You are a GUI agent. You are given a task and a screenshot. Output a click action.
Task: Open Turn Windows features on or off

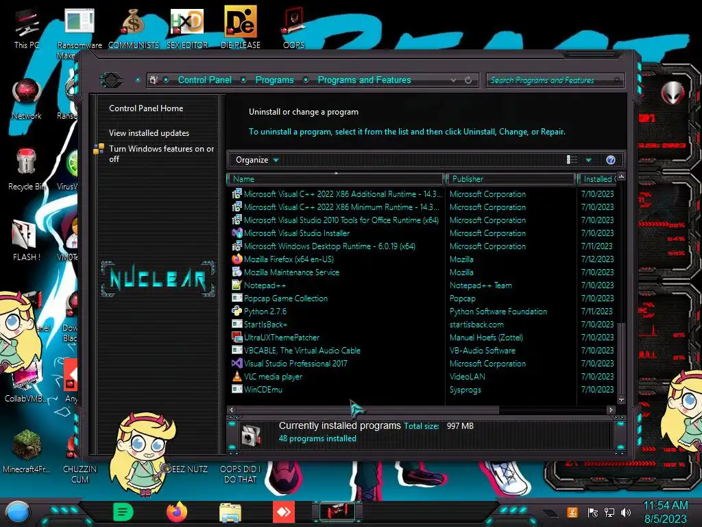point(162,154)
